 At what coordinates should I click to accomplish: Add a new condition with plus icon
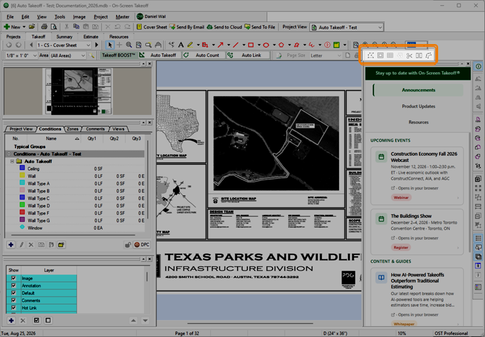click(x=11, y=245)
